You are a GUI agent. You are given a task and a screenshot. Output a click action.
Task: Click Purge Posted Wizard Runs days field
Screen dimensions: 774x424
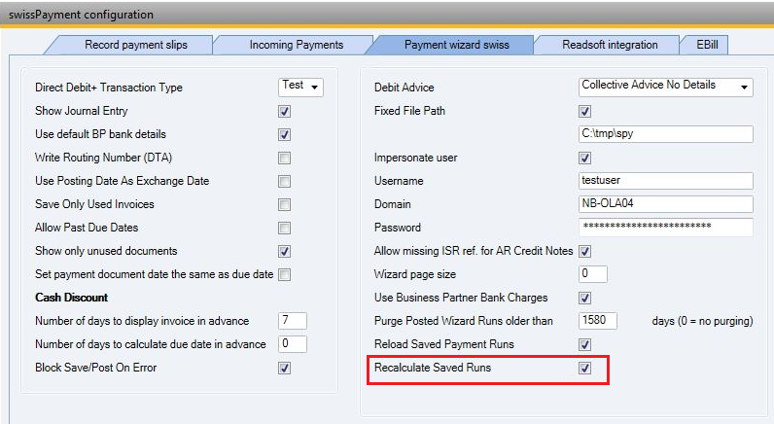point(598,321)
